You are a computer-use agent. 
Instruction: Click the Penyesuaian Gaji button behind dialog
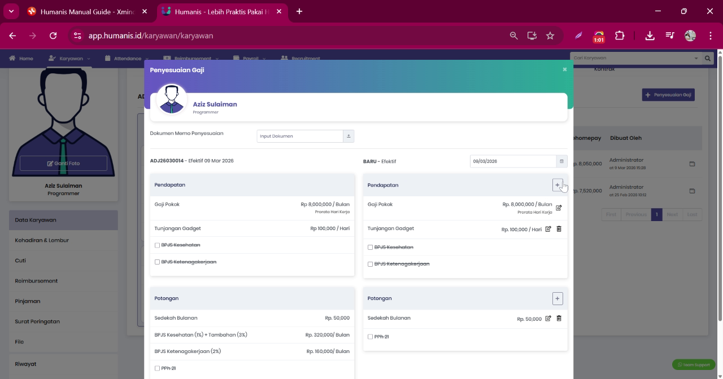tap(668, 95)
